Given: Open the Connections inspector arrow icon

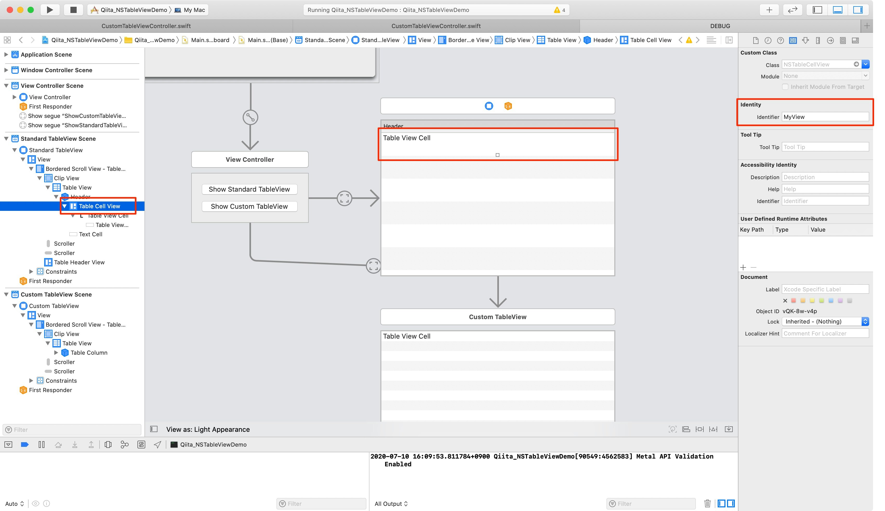Looking at the screenshot, I should (x=830, y=40).
